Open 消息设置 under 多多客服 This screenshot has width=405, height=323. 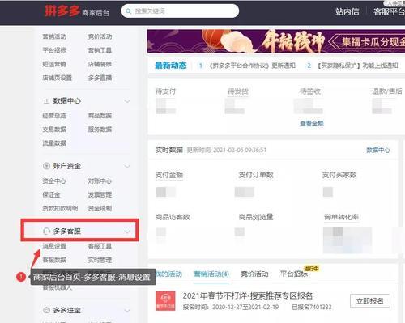(x=54, y=246)
